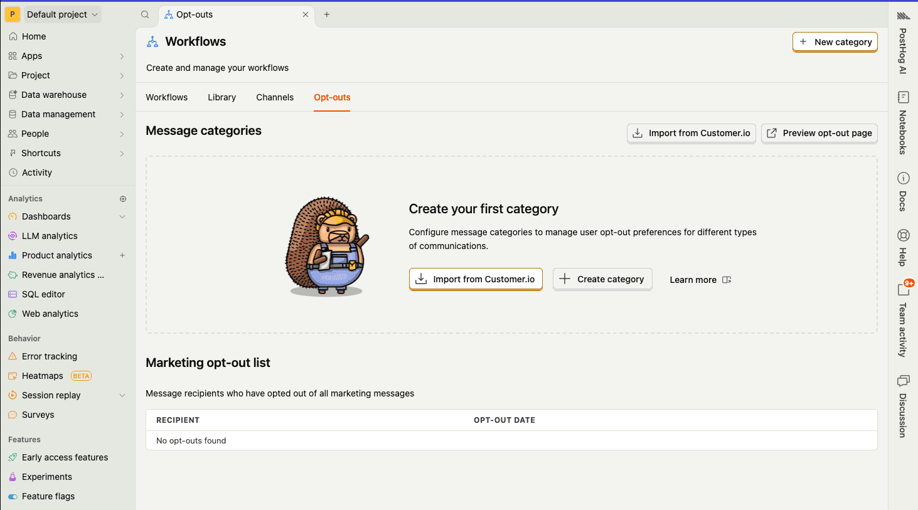Open Notebooks panel icon
918x510 pixels.
click(x=902, y=97)
